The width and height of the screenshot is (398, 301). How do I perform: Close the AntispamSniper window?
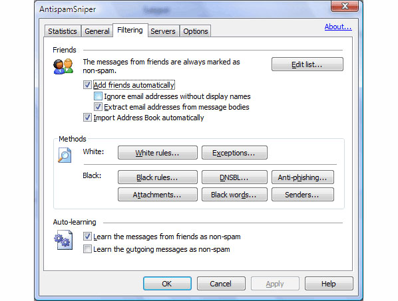coord(345,6)
